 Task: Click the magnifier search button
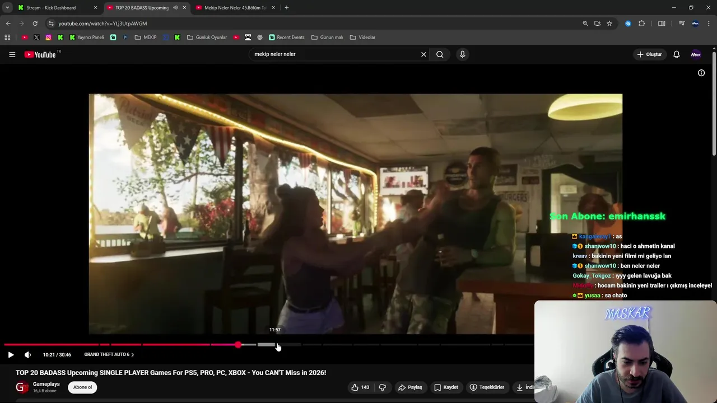coord(440,54)
